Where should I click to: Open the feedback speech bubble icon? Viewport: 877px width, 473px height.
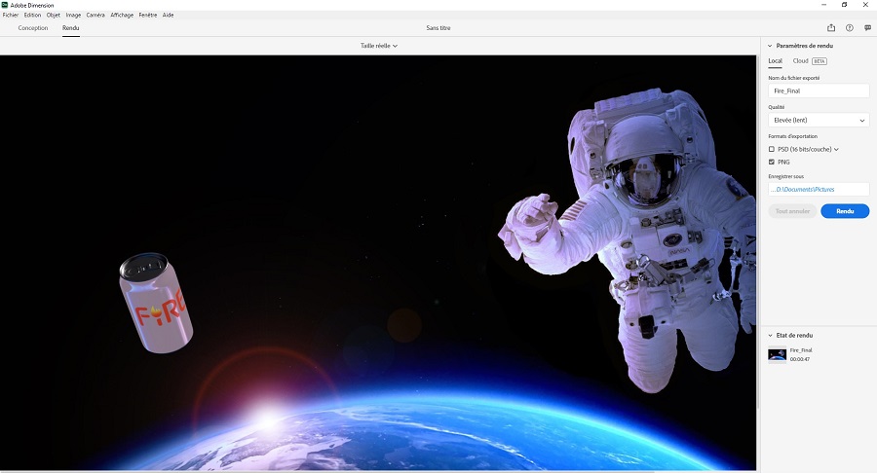point(867,28)
